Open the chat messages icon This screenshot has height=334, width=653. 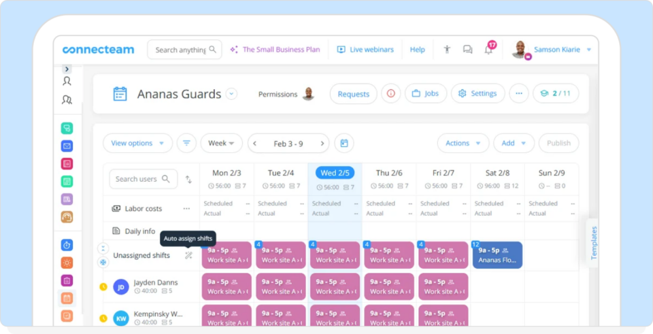pyautogui.click(x=467, y=50)
